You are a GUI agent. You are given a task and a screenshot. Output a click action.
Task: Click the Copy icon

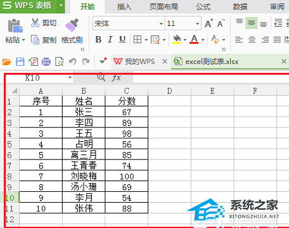pos(35,39)
